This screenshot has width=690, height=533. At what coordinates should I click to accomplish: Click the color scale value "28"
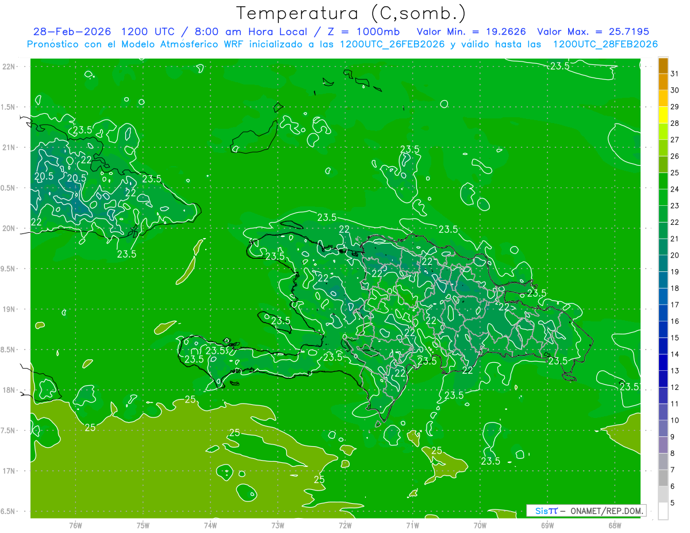(674, 123)
